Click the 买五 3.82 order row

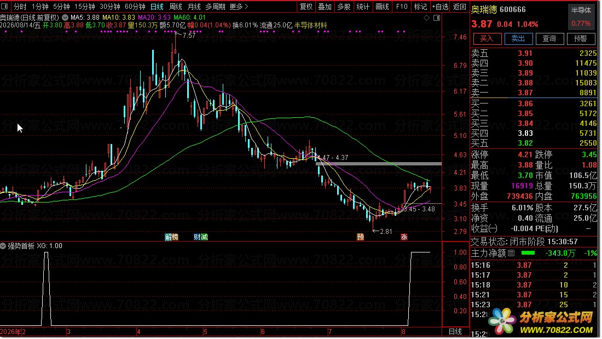coord(534,143)
